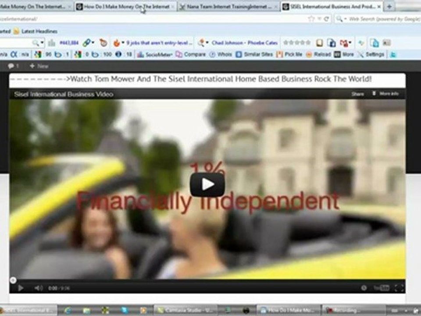Click the Bing icon showing 100
421x316 pixels.
(96, 54)
